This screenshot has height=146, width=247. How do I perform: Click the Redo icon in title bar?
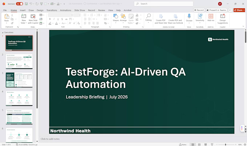point(37,4)
